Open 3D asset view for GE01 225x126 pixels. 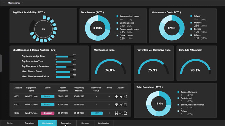tap(116, 97)
